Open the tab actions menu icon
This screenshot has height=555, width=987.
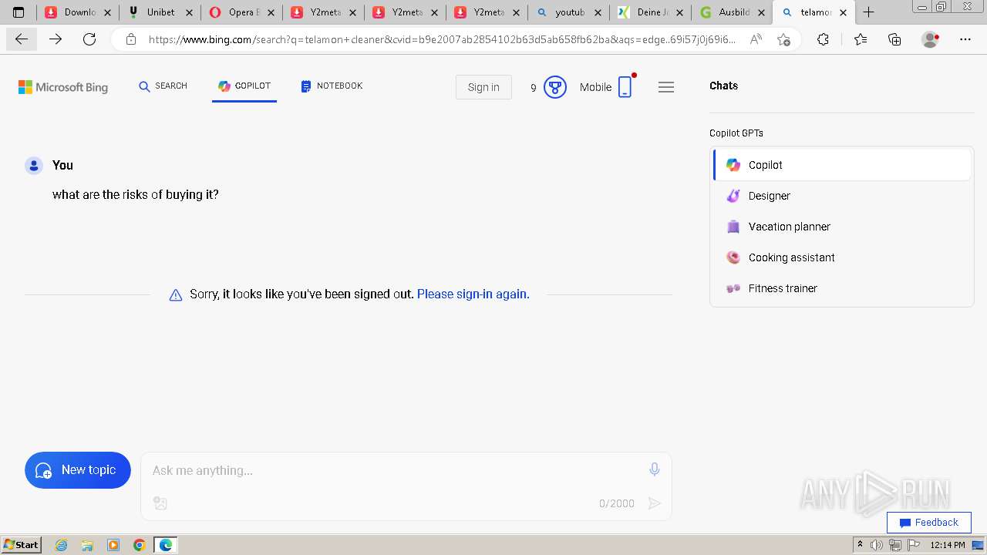click(19, 12)
